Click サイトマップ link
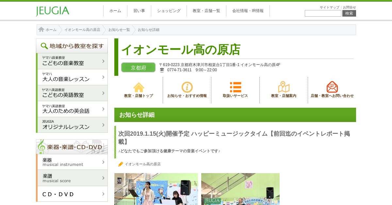392x205 pixels. pos(330,7)
